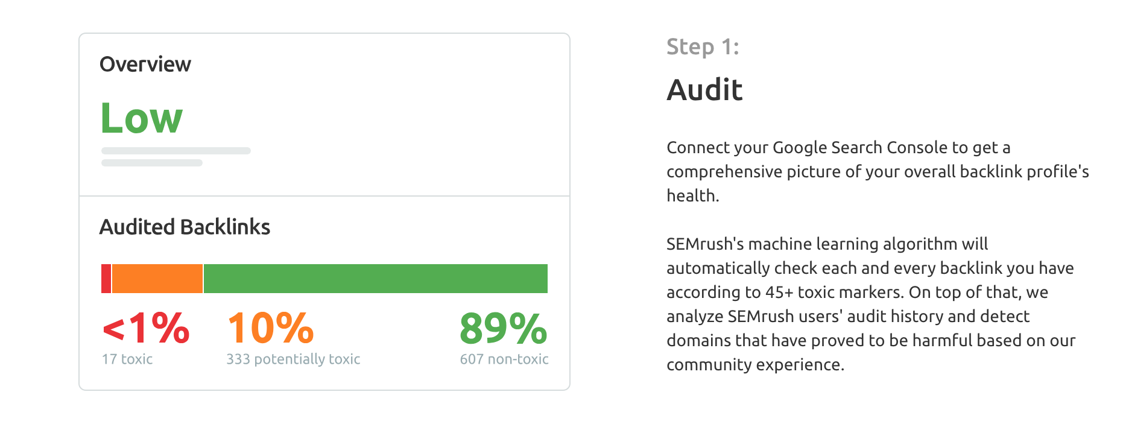Click the Audited Backlinks heading
This screenshot has width=1123, height=427.
(x=185, y=227)
